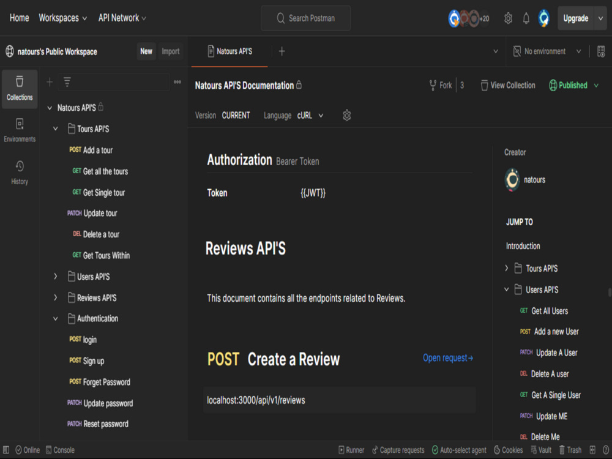Image resolution: width=612 pixels, height=459 pixels.
Task: Click the environment quick look icon
Action: coord(601,51)
